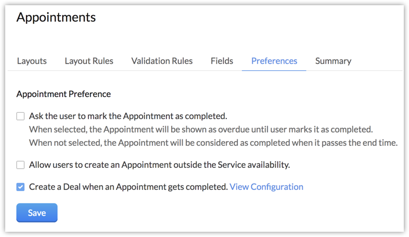
Task: Click the blue underline beneath Preferences tab
Action: click(274, 70)
